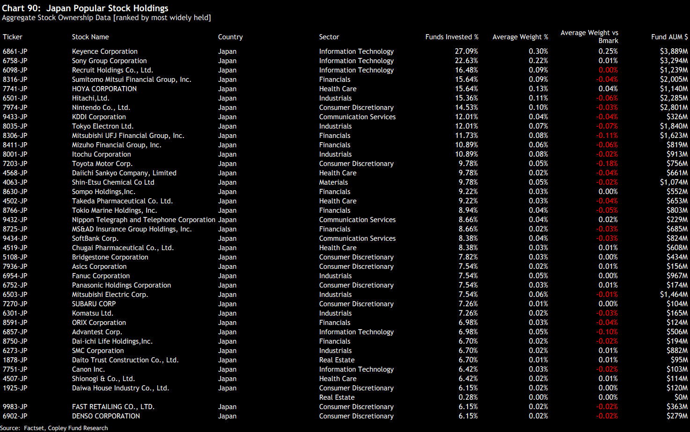Select the 27.09% Funds Invested value

pyautogui.click(x=466, y=51)
